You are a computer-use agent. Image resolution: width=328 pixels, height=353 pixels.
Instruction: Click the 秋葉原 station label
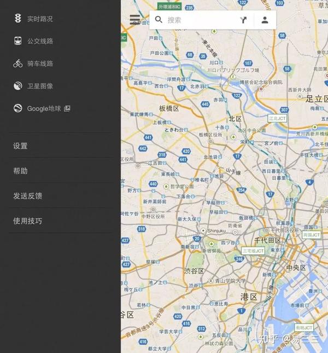[283, 223]
